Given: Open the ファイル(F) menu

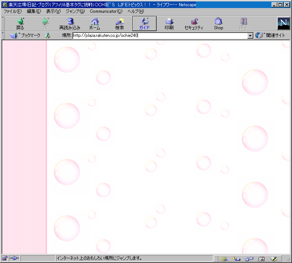Looking at the screenshot, I should coord(13,11).
